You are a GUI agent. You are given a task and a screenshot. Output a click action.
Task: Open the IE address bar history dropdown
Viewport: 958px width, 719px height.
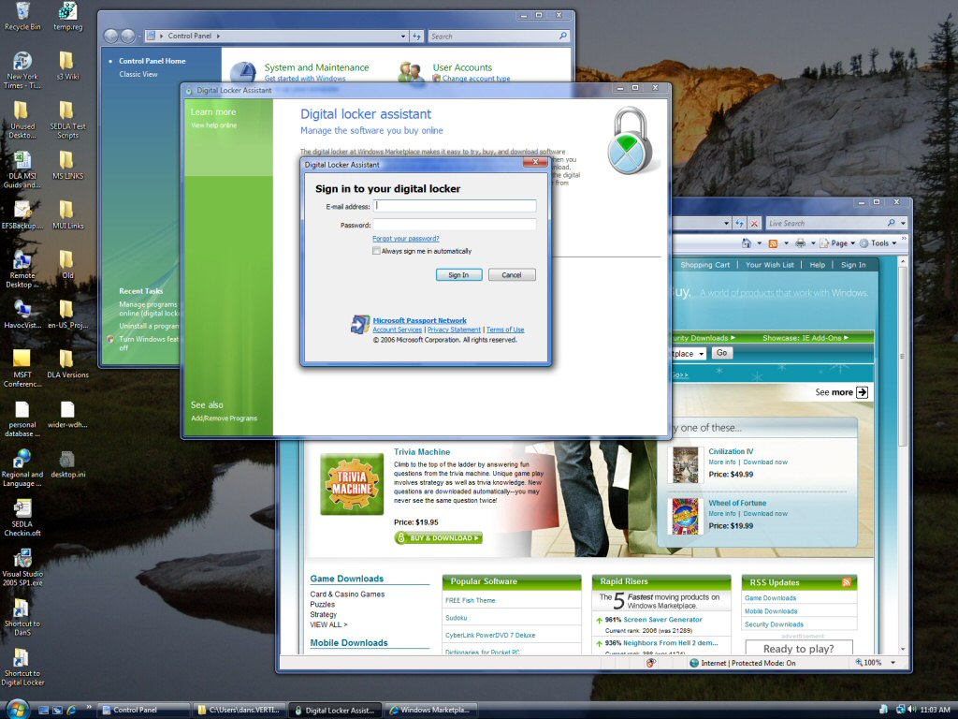click(726, 223)
